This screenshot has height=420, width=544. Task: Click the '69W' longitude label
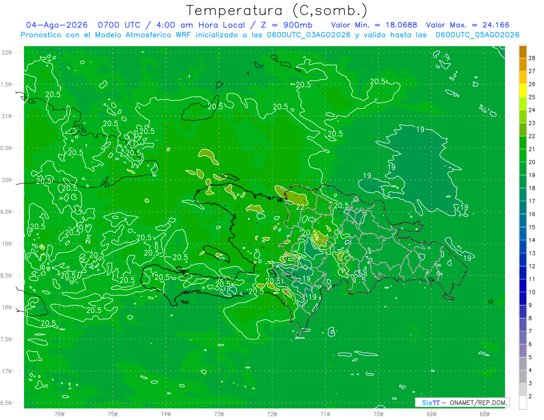point(432,414)
